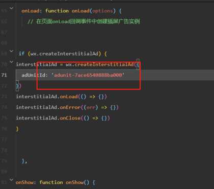Click the onShow property name
Image resolution: width=214 pixels, height=189 pixels.
[x=24, y=182]
